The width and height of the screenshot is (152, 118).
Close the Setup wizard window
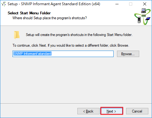pyautogui.click(x=145, y=4)
